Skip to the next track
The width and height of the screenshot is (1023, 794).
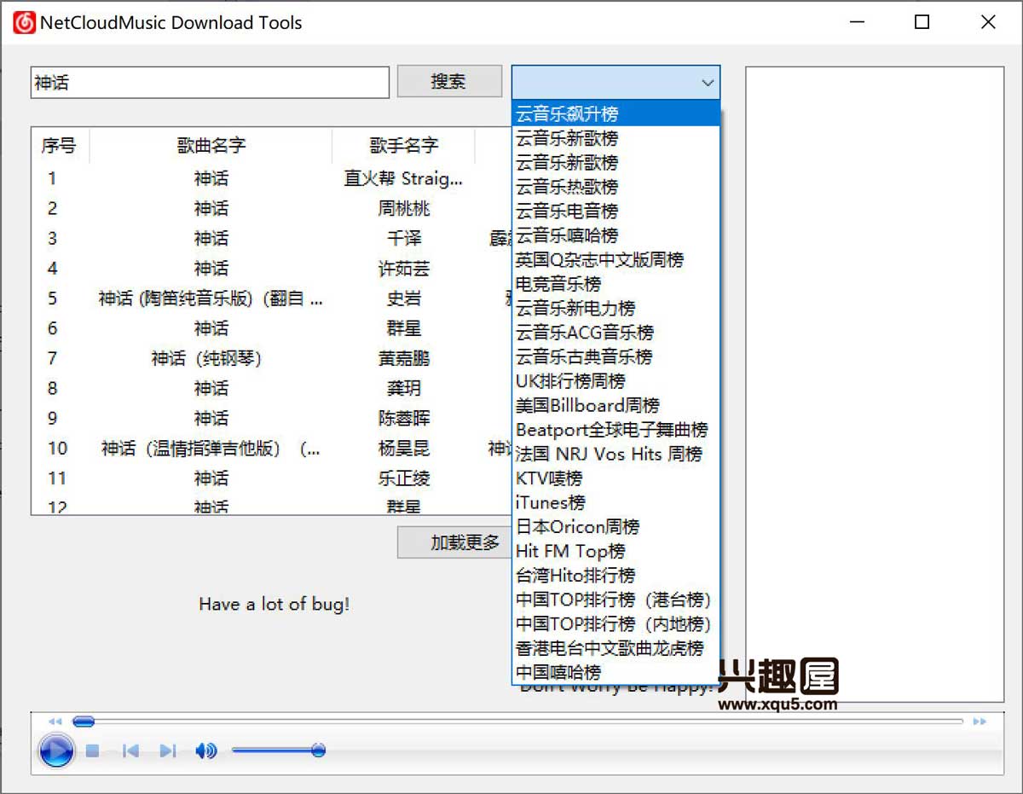pyautogui.click(x=168, y=751)
